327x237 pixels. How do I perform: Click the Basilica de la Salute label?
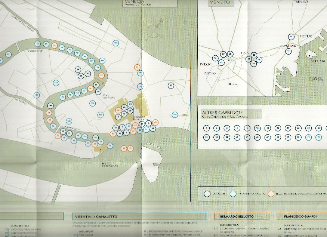click(x=110, y=164)
